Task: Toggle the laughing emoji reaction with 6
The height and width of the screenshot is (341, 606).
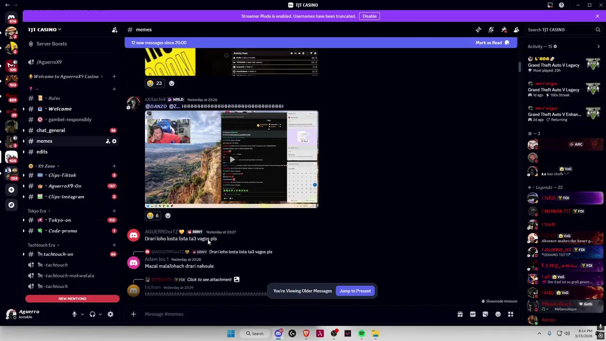Action: 153,215
